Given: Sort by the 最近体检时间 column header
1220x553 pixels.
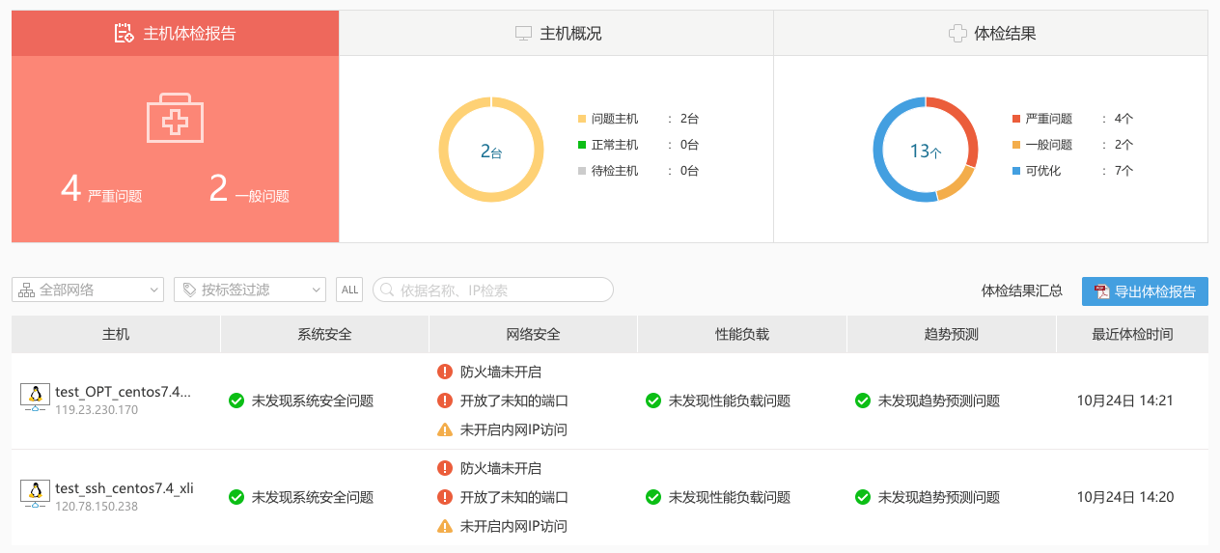Looking at the screenshot, I should coord(1132,335).
